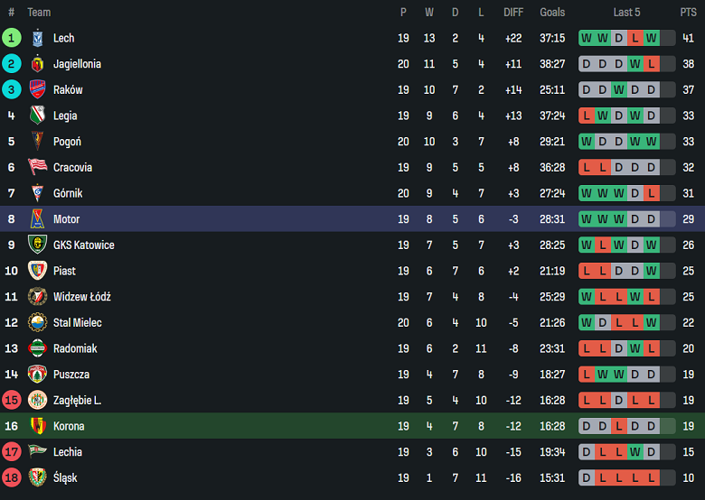This screenshot has width=705, height=500.
Task: Sort table by PTS column header
Action: (688, 13)
